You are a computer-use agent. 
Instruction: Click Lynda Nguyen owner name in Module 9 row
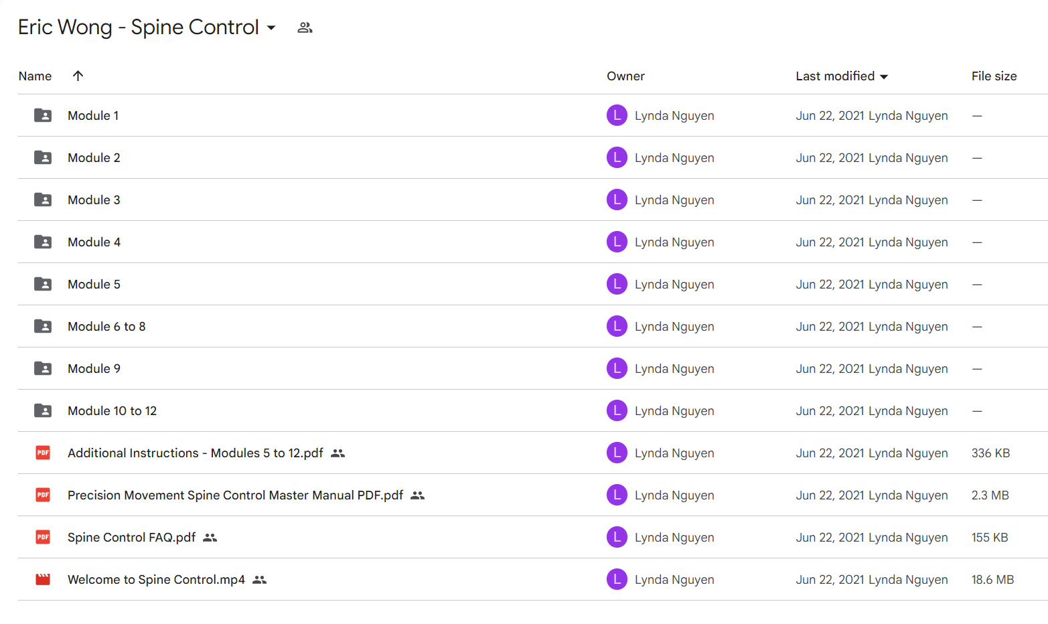tap(674, 369)
